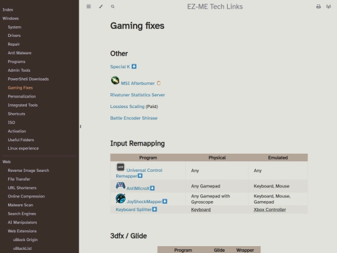Open Anti Malware page in the sidebar
Viewport: 337px width, 253px height.
pos(19,53)
